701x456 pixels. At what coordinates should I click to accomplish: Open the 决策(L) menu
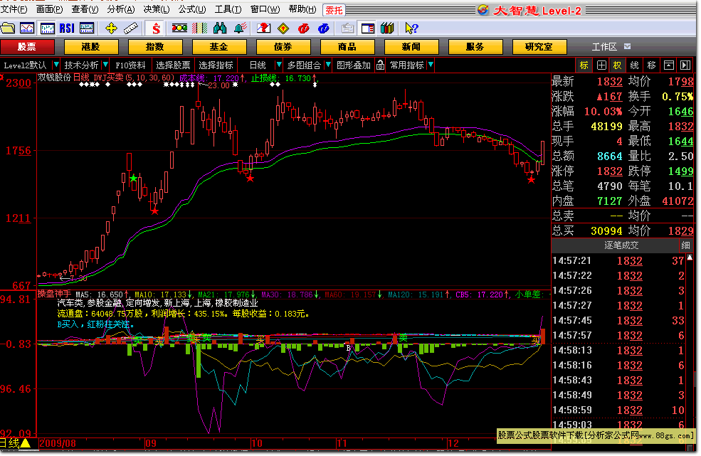[x=157, y=9]
